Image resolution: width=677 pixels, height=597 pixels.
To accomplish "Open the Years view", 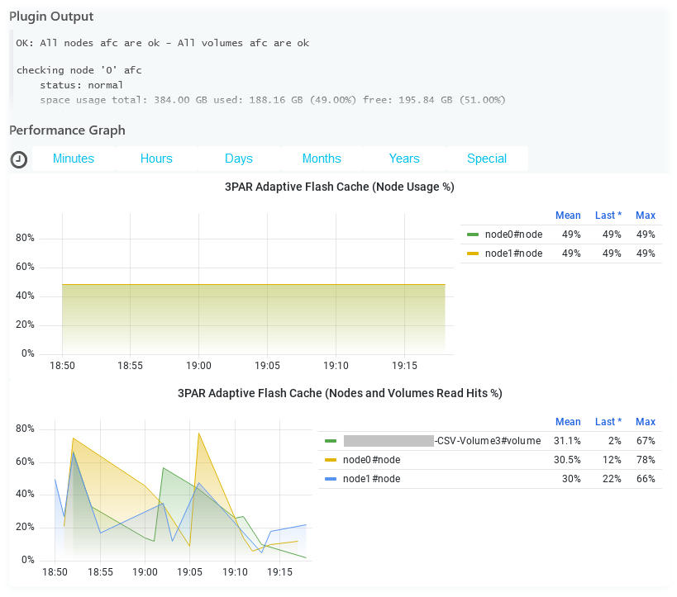I will point(404,159).
